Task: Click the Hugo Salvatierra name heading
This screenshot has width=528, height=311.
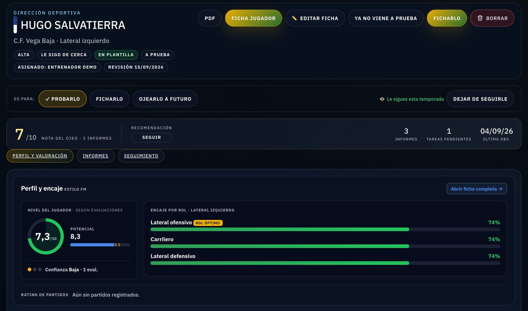Action: click(x=73, y=25)
